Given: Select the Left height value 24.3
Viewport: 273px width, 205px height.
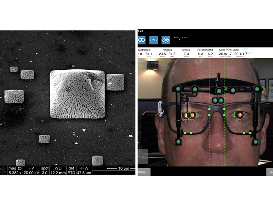Looking at the screenshot, I should tap(172, 54).
